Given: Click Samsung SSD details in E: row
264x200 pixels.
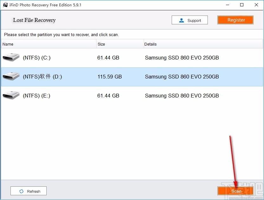Looking at the screenshot, I should click(182, 96).
